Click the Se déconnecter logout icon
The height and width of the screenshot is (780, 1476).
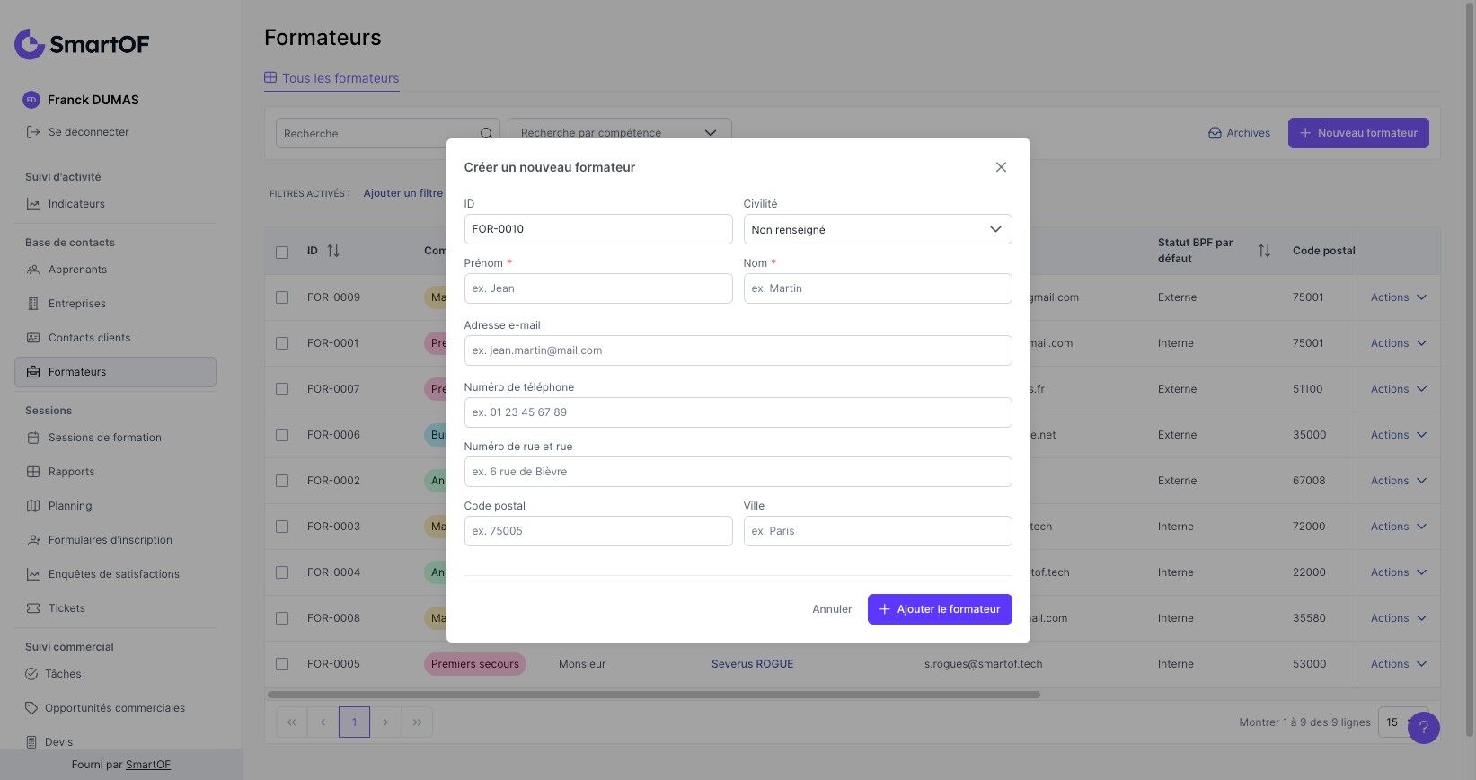click(33, 132)
